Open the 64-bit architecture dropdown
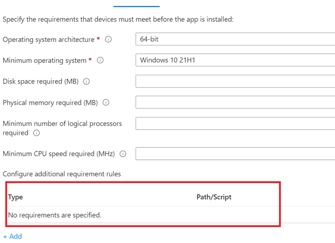 235,39
